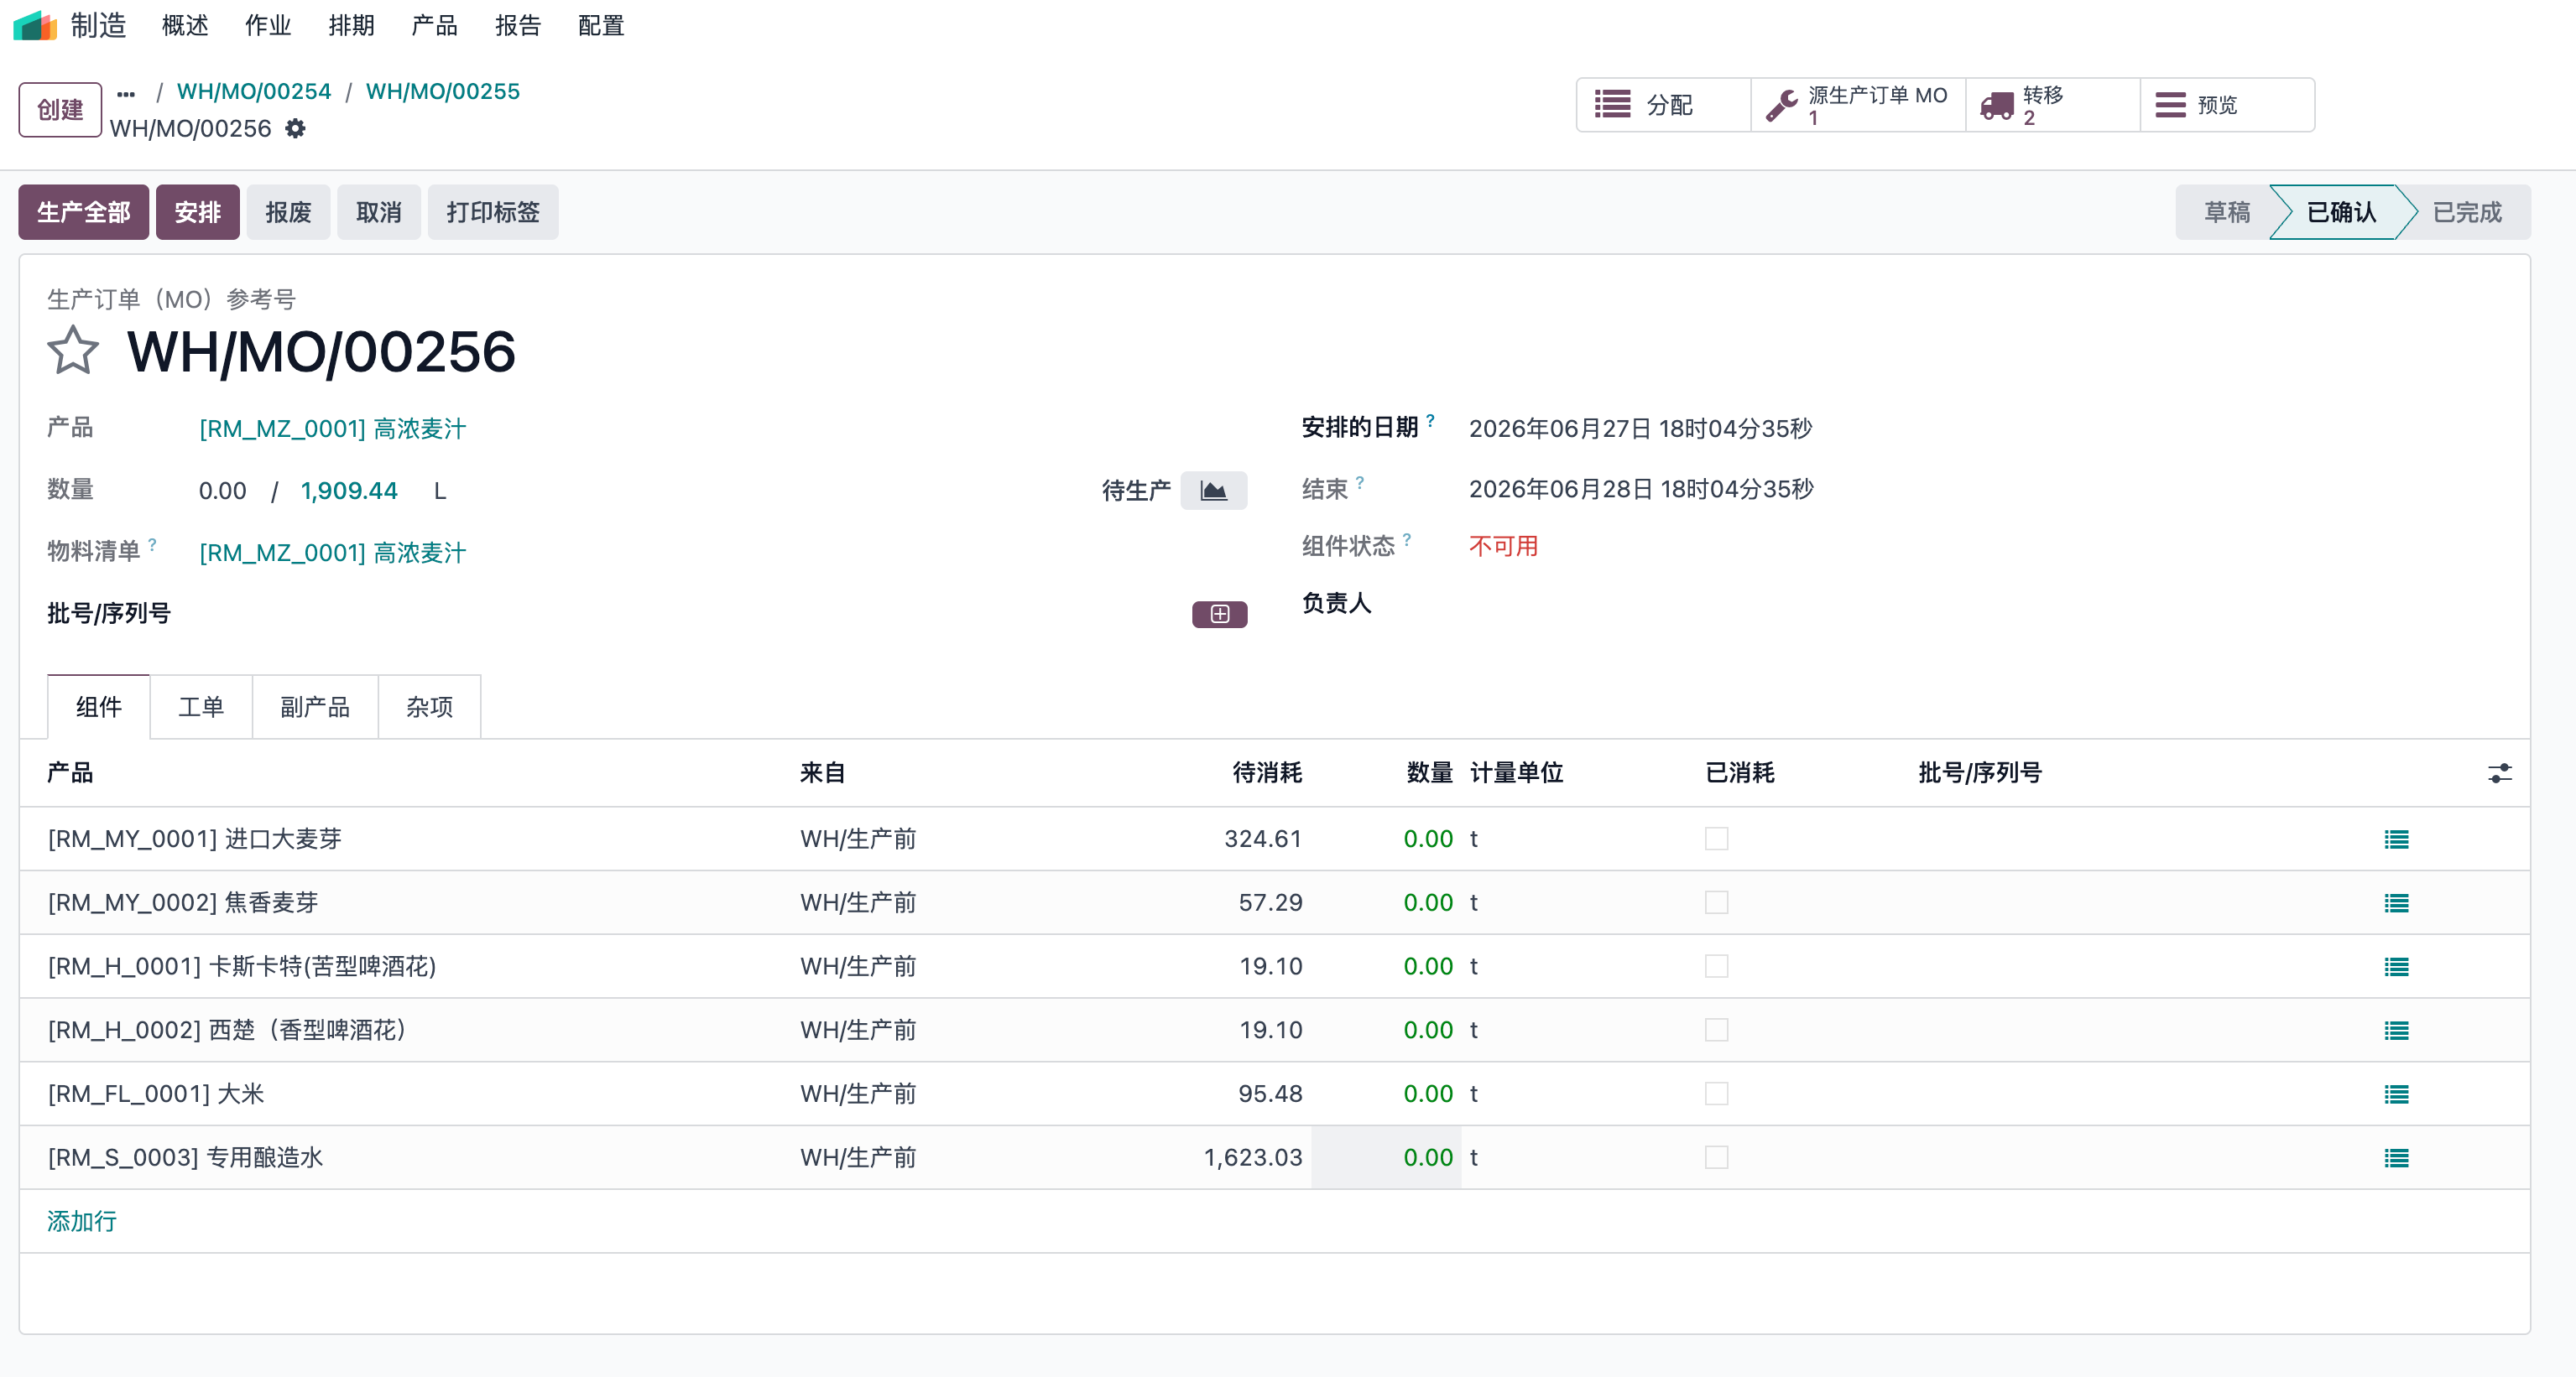This screenshot has width=2576, height=1377.
Task: Click the 创建 button
Action: click(x=60, y=110)
